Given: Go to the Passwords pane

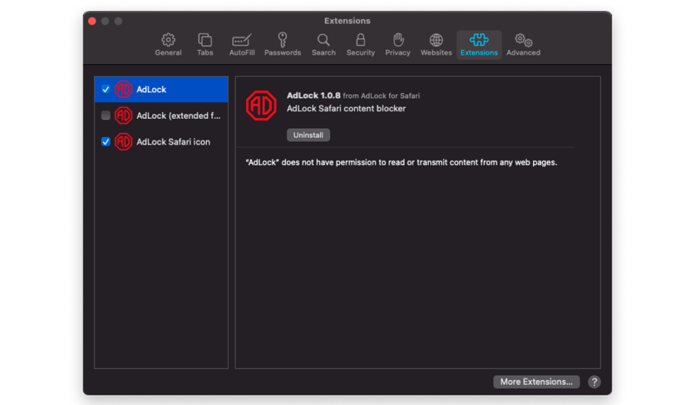Looking at the screenshot, I should coord(282,44).
